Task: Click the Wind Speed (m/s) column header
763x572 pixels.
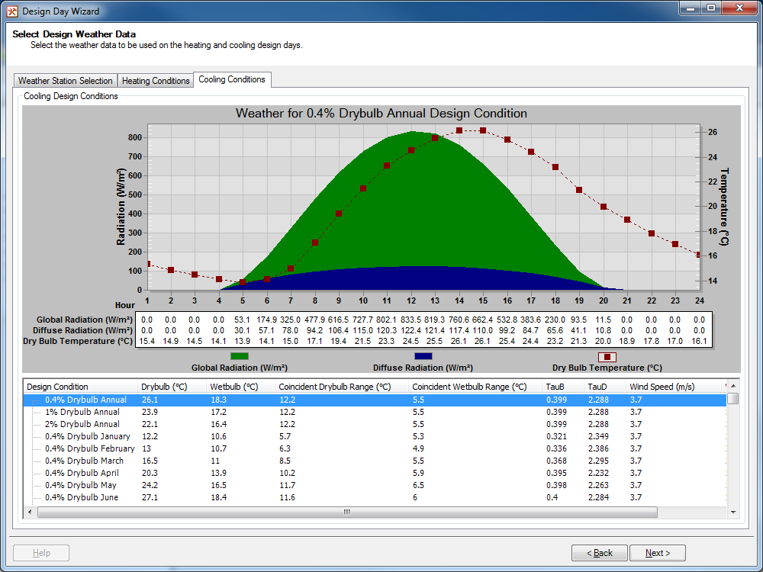Action: [x=675, y=387]
